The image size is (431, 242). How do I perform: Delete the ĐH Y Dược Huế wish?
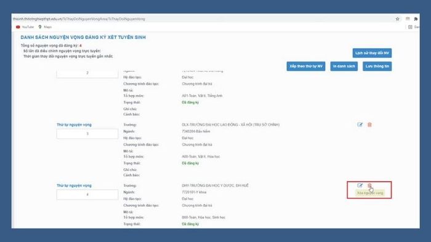tap(369, 185)
